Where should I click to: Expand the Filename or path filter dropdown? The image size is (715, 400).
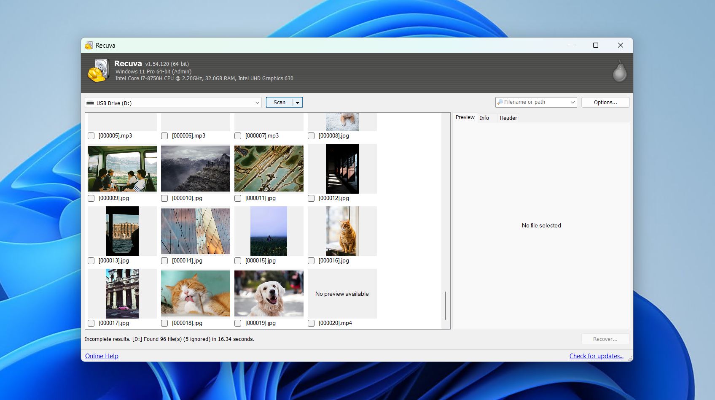(x=572, y=102)
